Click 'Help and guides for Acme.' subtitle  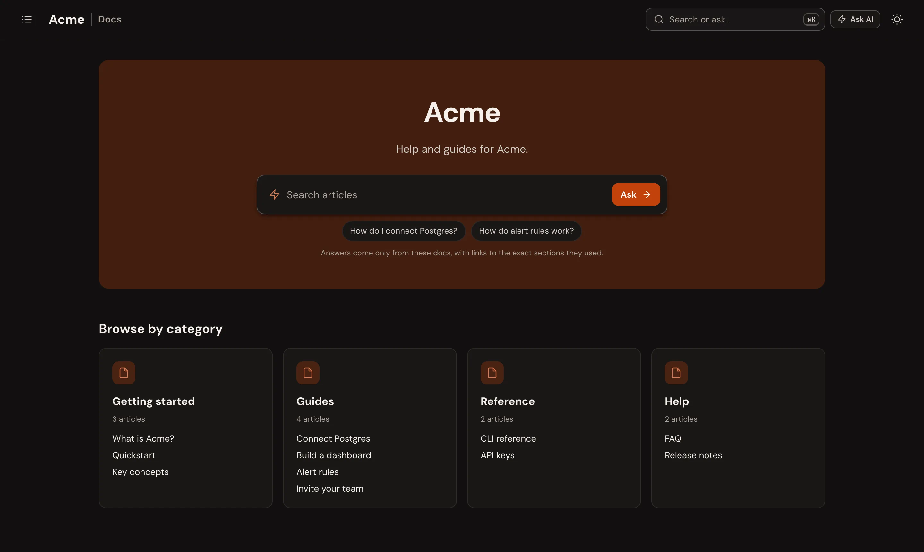coord(462,149)
